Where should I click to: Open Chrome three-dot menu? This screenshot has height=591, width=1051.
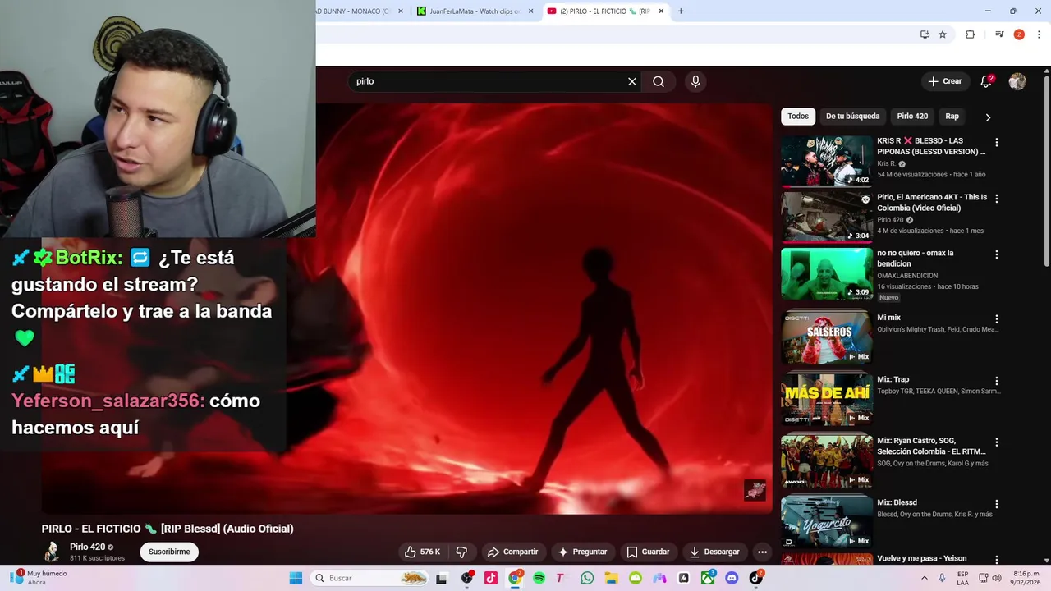(x=1040, y=34)
